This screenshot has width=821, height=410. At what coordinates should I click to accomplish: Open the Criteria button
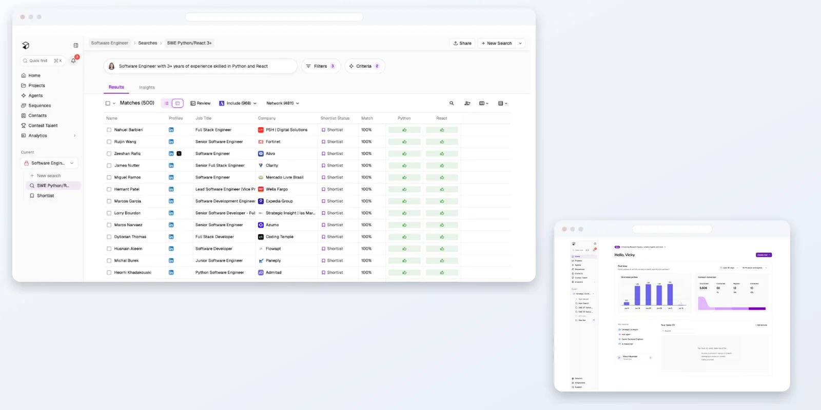364,66
